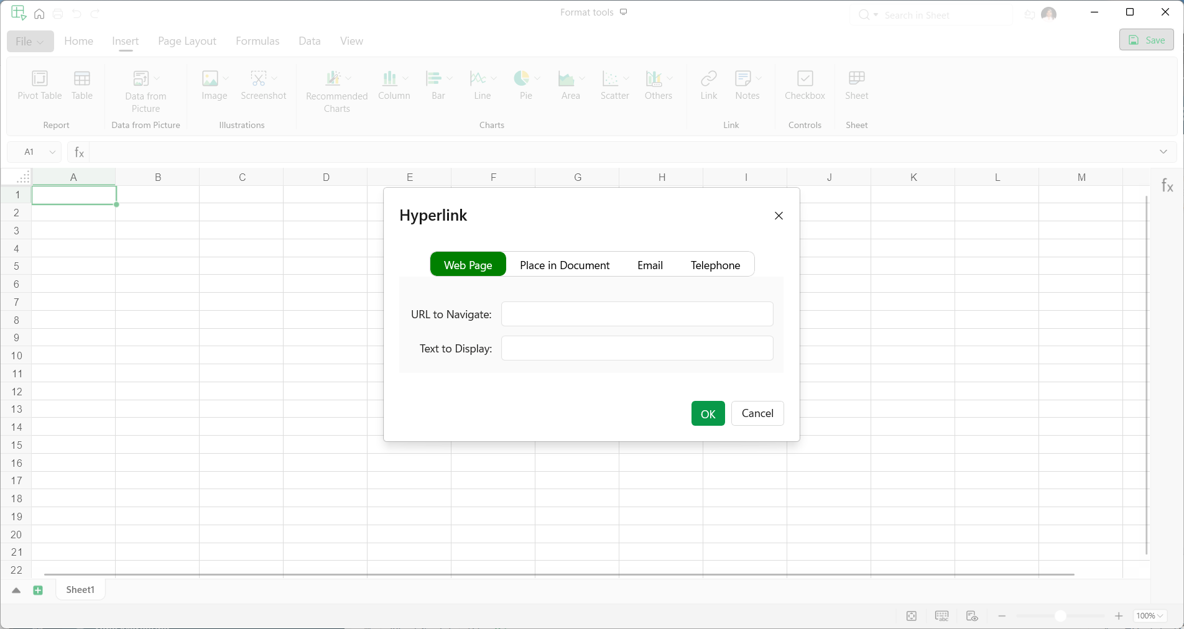Screen dimensions: 1184x629
Task: Insert a Bar chart
Action: 433,78
